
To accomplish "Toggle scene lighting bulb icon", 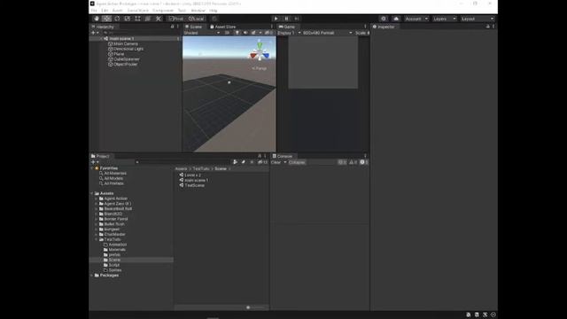I will click(x=237, y=33).
